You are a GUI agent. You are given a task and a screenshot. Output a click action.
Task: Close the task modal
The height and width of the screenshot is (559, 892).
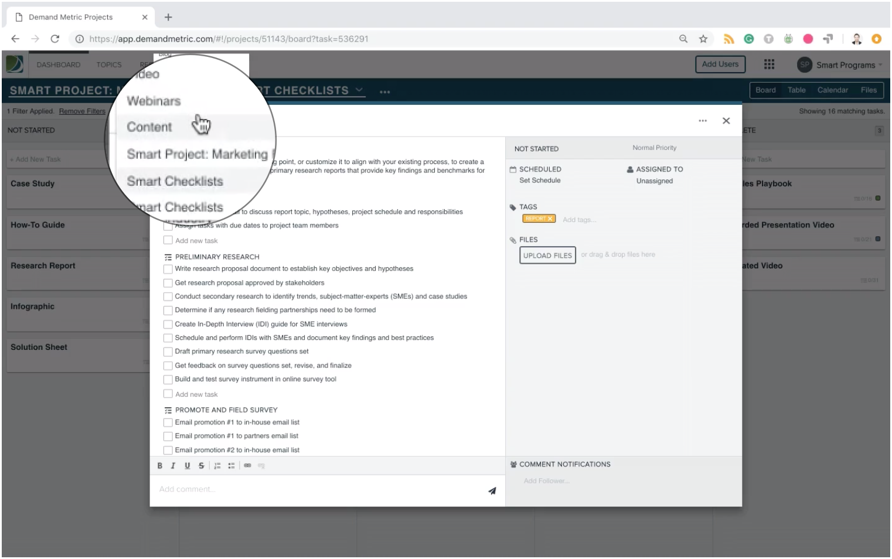[x=726, y=121]
